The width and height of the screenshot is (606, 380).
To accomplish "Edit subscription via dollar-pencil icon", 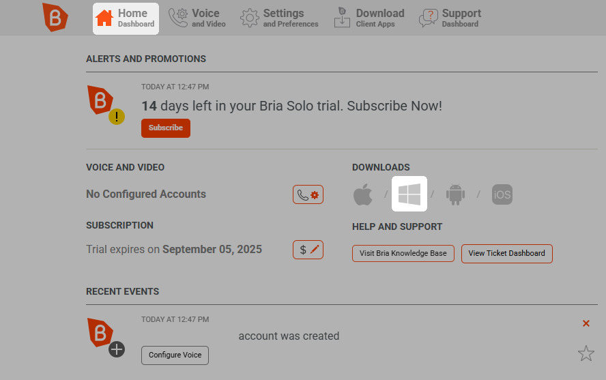I will point(308,250).
